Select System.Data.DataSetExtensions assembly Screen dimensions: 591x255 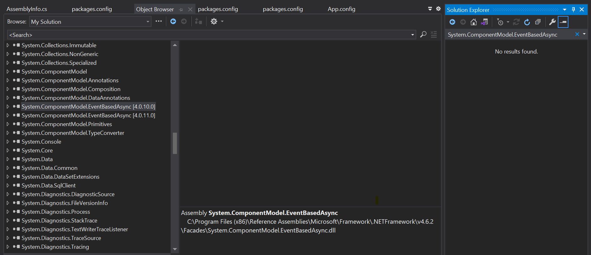click(61, 177)
